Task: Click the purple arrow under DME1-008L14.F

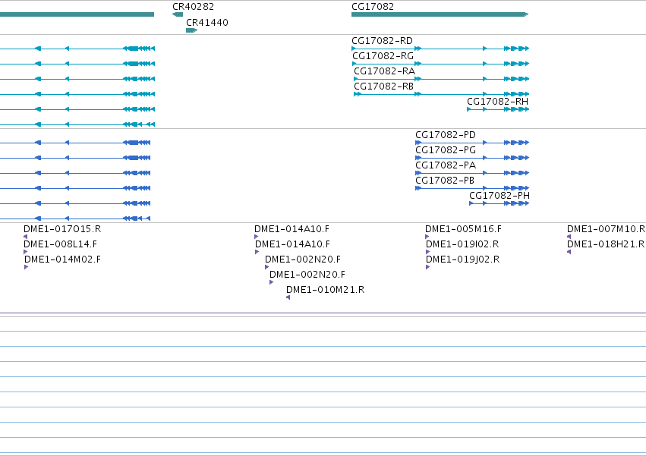Action: coord(26,252)
